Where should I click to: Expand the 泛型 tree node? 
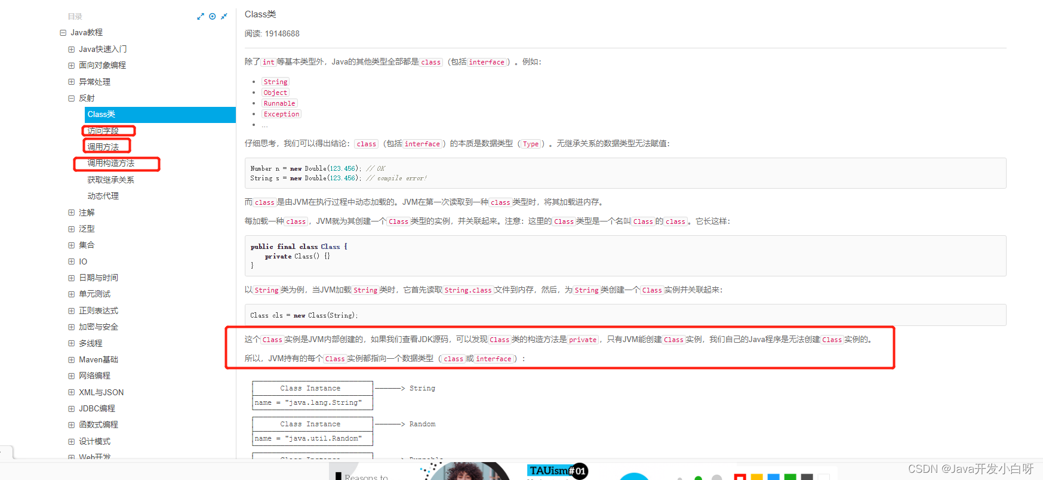tap(71, 229)
